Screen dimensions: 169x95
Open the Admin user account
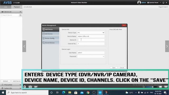(142, 3)
